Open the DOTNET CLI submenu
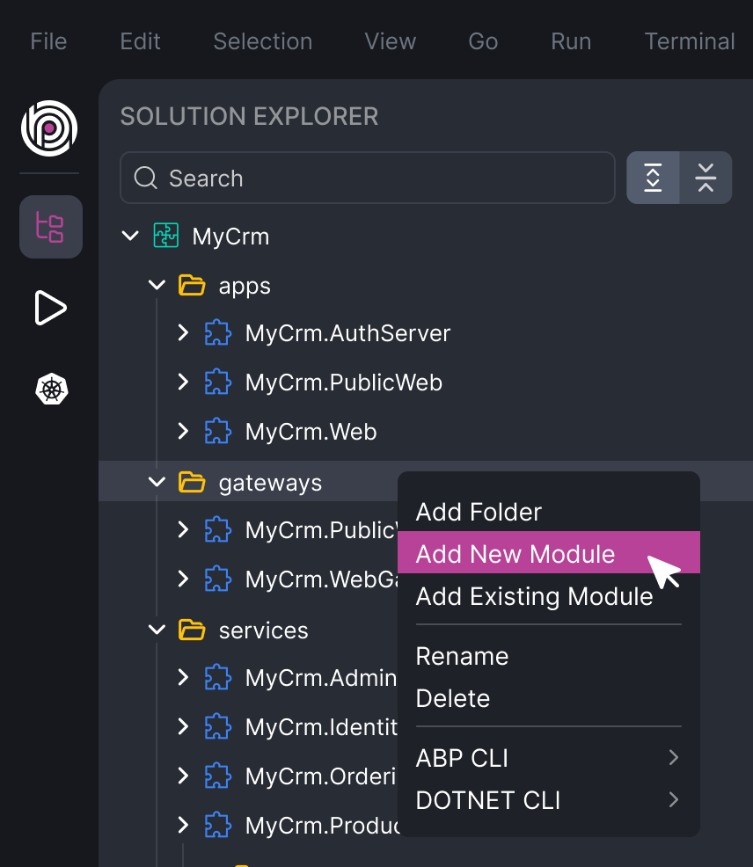This screenshot has width=753, height=867. (549, 800)
